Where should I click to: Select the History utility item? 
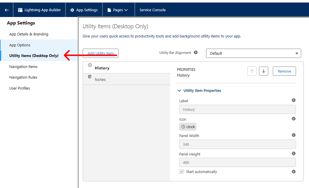pyautogui.click(x=127, y=68)
